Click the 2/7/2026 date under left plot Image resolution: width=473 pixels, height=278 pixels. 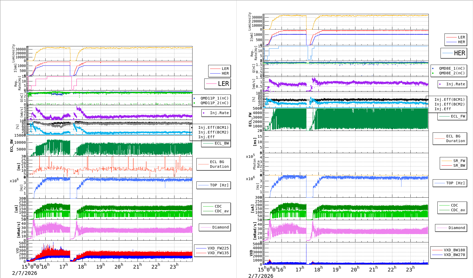25,273
